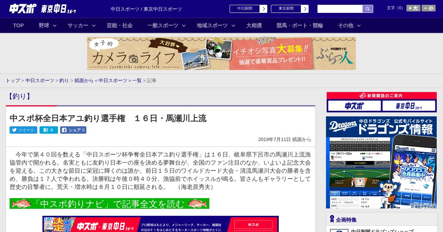Click the search magnifier button
Image resolution: width=443 pixels, height=232 pixels.
click(x=368, y=9)
